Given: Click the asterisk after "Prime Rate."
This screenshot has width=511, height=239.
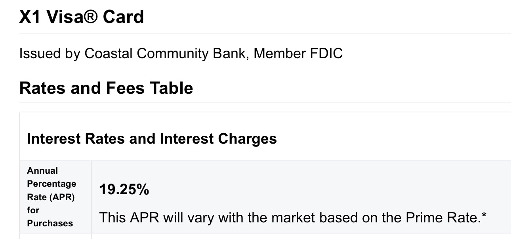Looking at the screenshot, I should point(483,216).
